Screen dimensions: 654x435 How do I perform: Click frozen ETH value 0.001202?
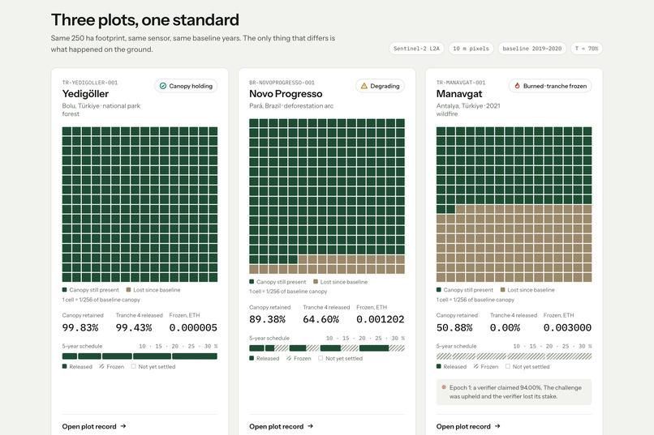click(x=381, y=319)
